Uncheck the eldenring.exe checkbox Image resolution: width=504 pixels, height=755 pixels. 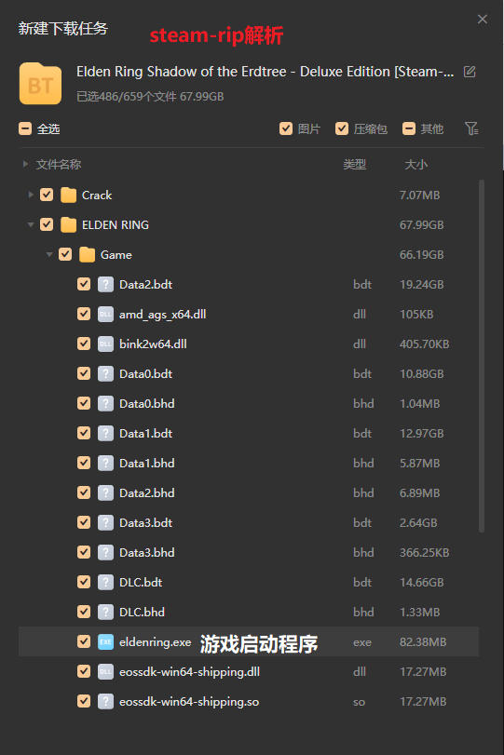(84, 641)
